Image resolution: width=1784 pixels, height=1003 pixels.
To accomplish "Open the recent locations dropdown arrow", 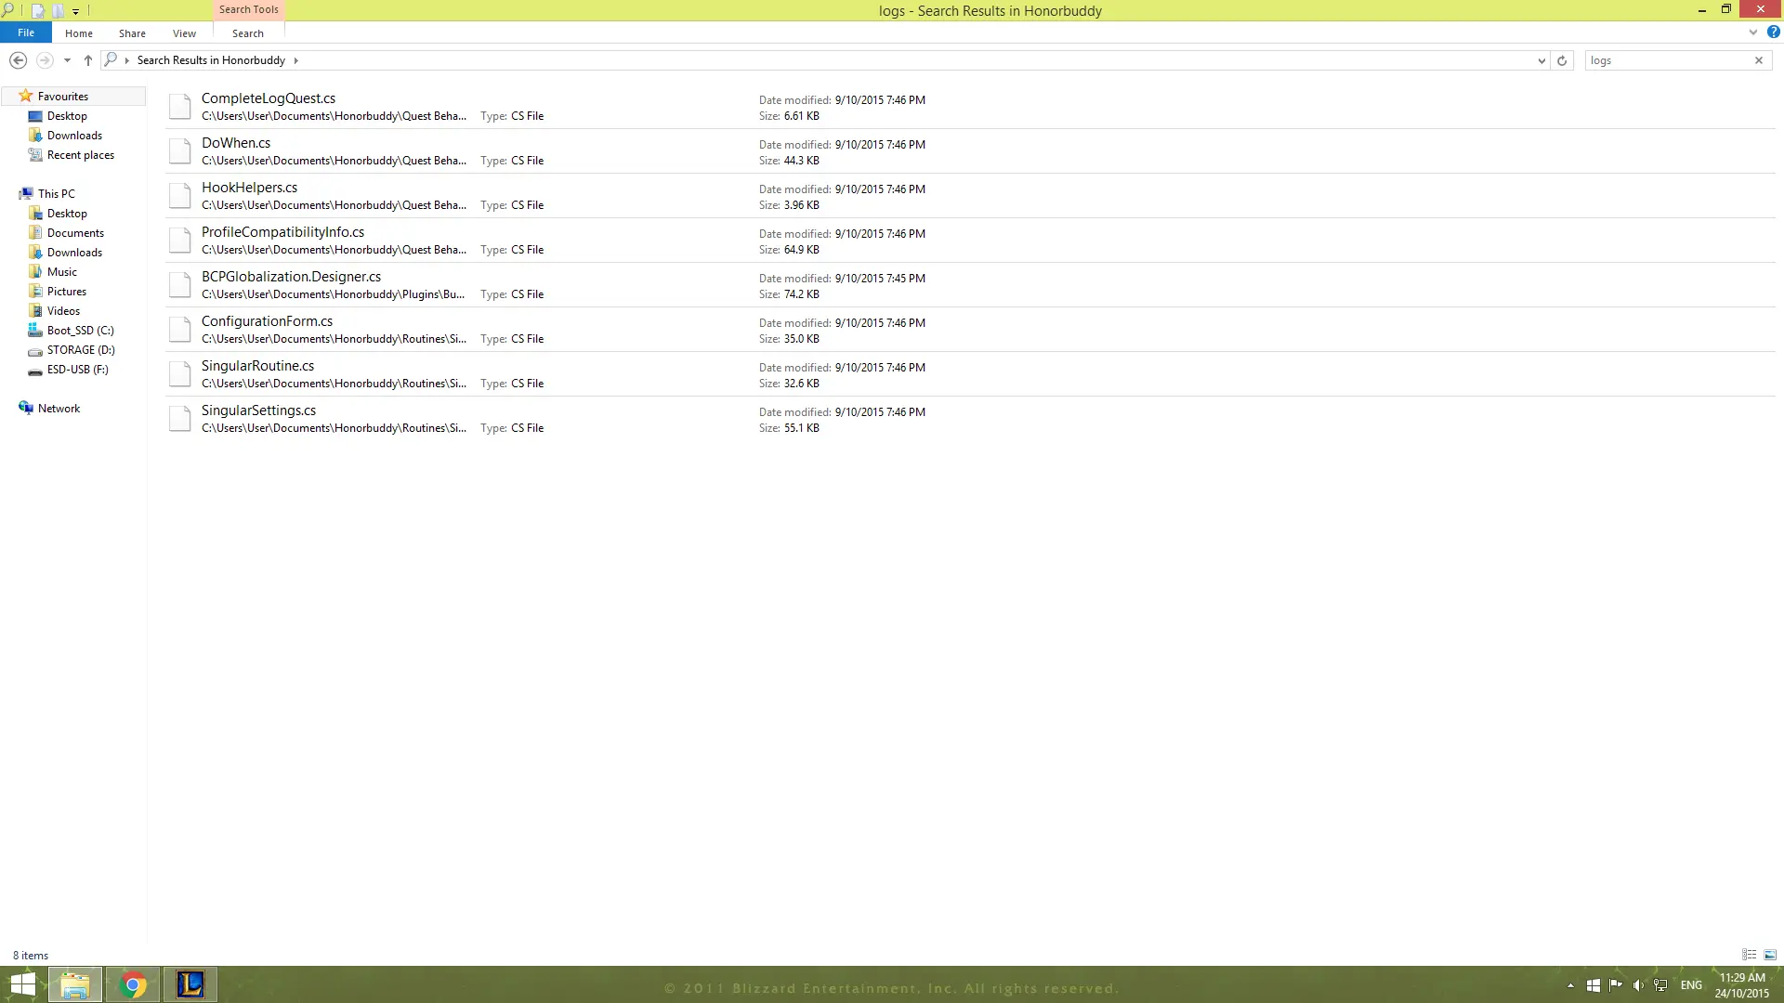I will 67,60.
